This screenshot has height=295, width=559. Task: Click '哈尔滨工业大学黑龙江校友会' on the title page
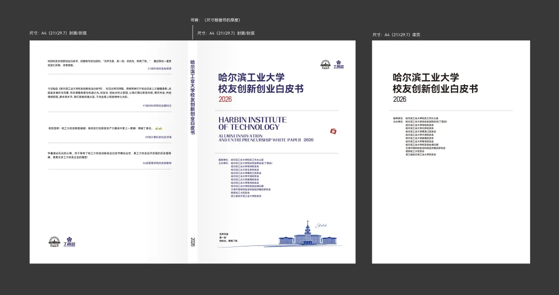421,131
